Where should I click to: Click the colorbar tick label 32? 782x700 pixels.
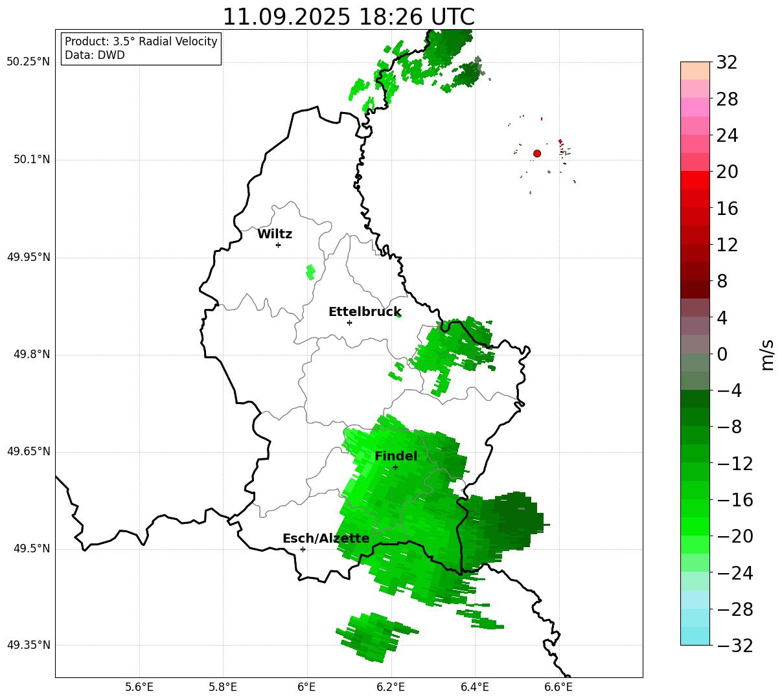click(727, 63)
